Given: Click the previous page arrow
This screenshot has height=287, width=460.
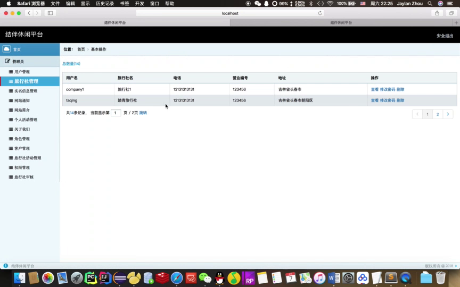Looking at the screenshot, I should (x=417, y=114).
